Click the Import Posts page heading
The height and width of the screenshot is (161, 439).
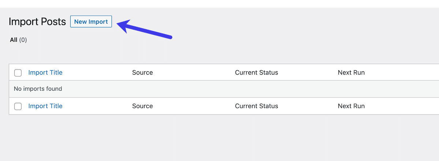point(37,22)
